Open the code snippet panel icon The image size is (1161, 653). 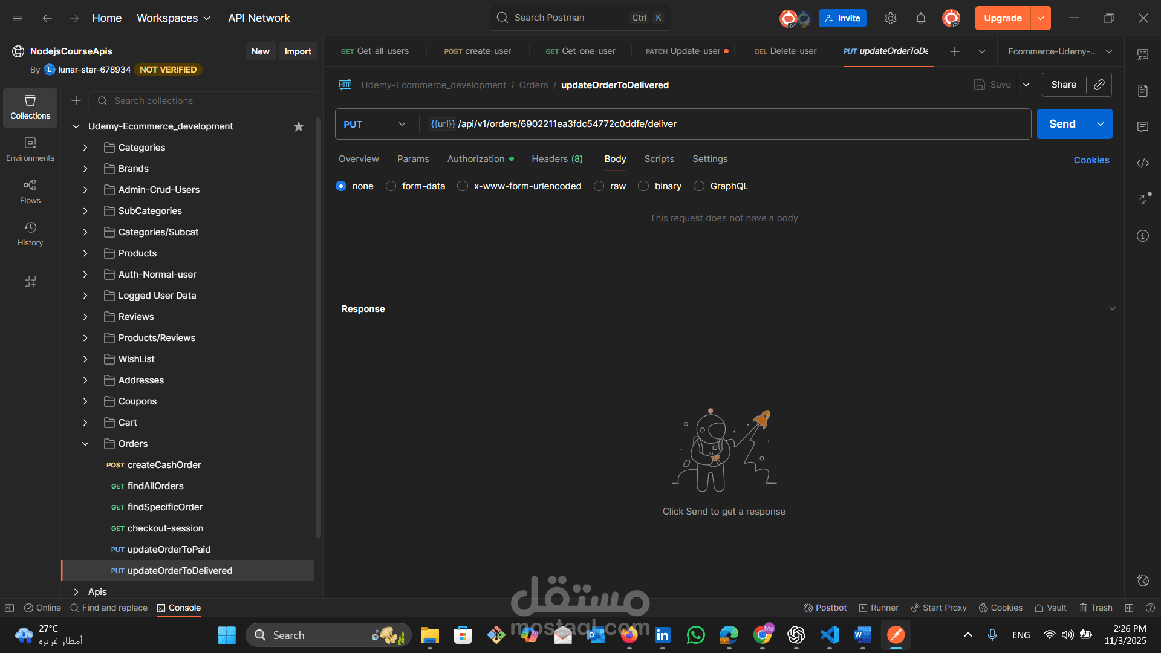[1142, 163]
